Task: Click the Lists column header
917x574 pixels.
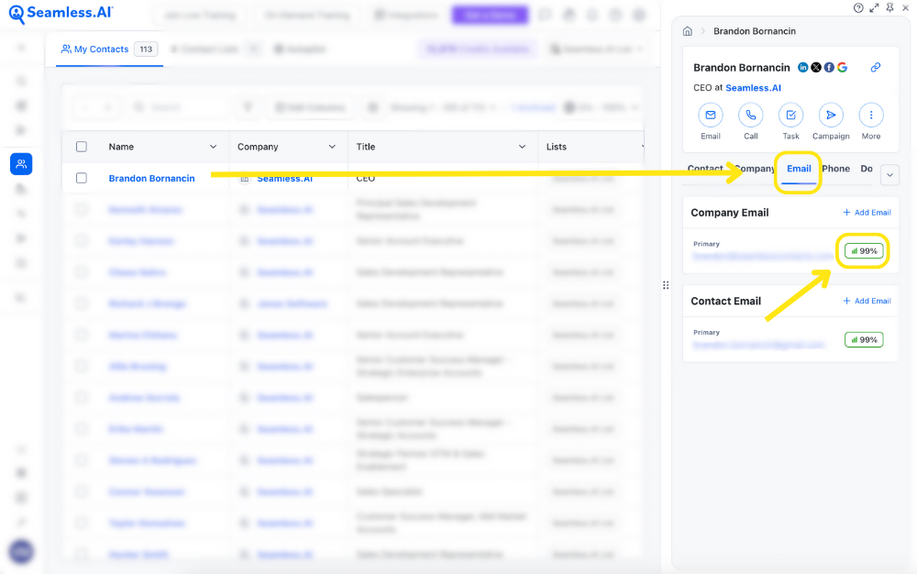Action: [x=557, y=147]
